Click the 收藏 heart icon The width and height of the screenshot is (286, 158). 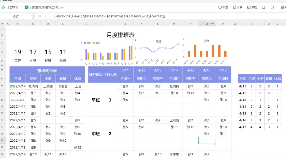(x=220, y=7)
